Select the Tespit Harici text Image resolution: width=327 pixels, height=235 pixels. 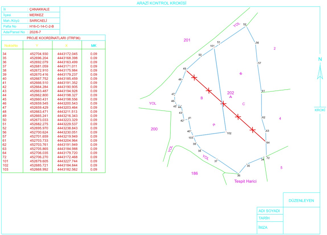[245, 181]
